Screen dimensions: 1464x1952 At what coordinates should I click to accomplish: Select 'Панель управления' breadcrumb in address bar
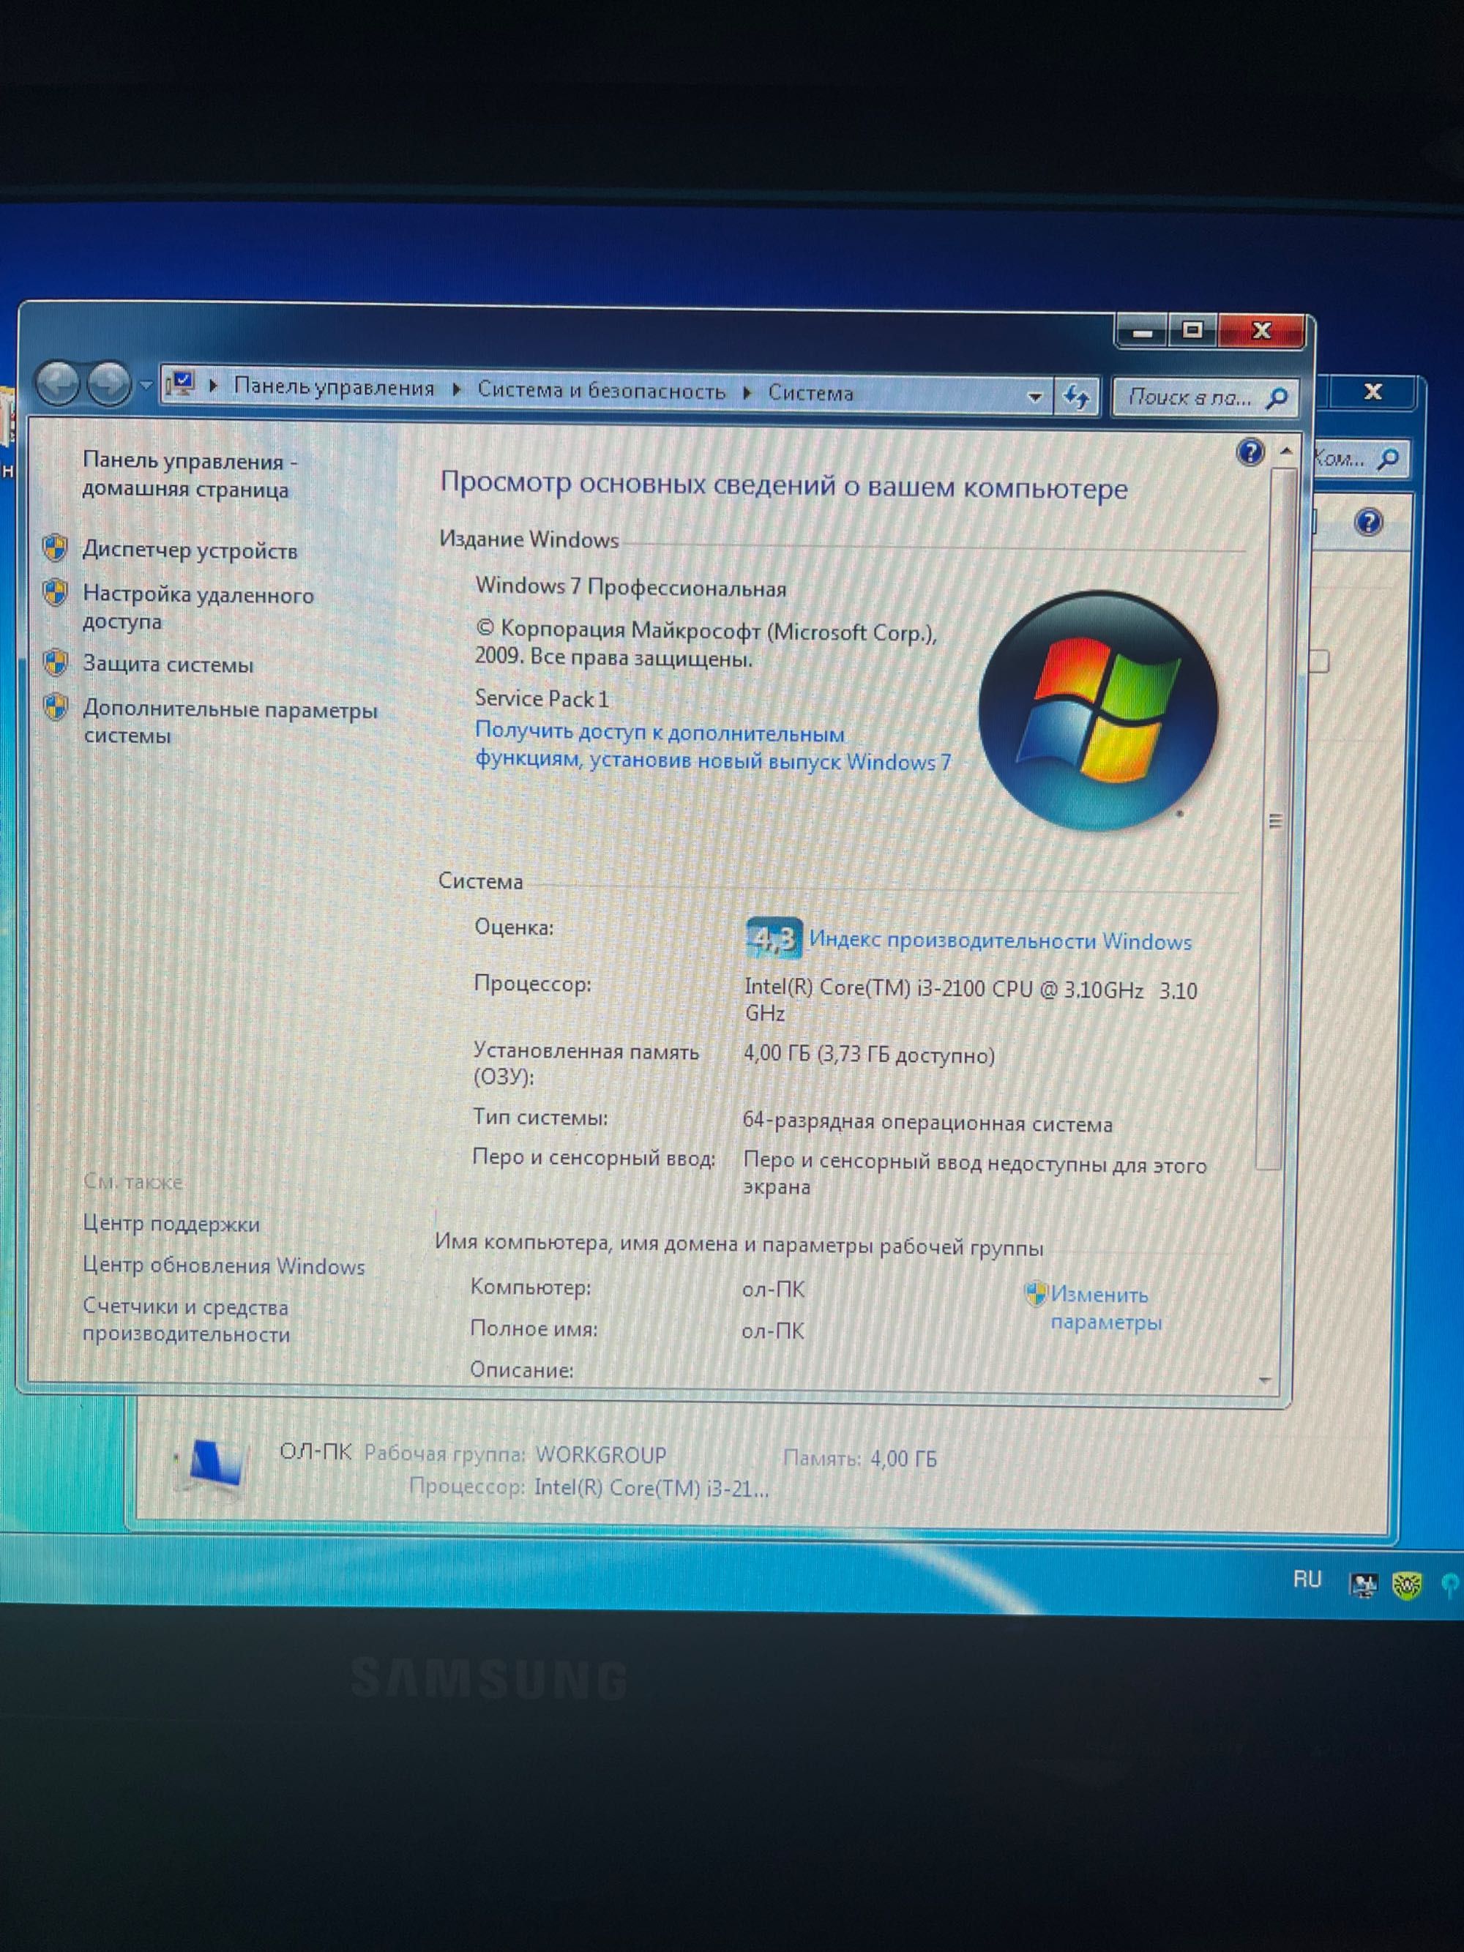(x=334, y=389)
